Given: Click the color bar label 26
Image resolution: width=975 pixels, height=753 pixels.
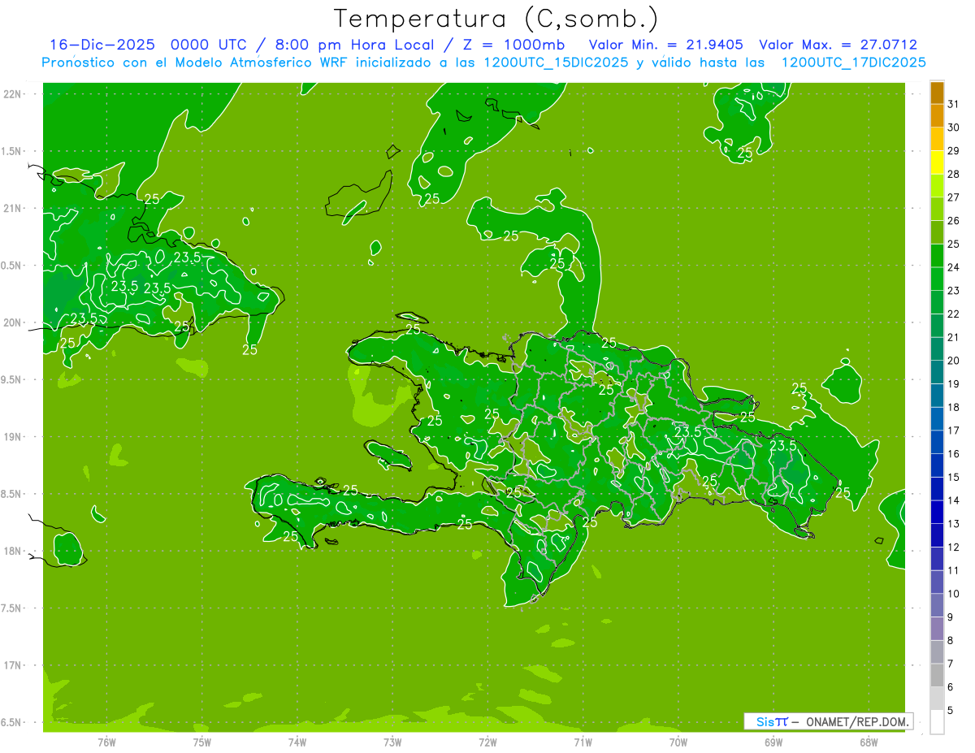Looking at the screenshot, I should pos(953,221).
